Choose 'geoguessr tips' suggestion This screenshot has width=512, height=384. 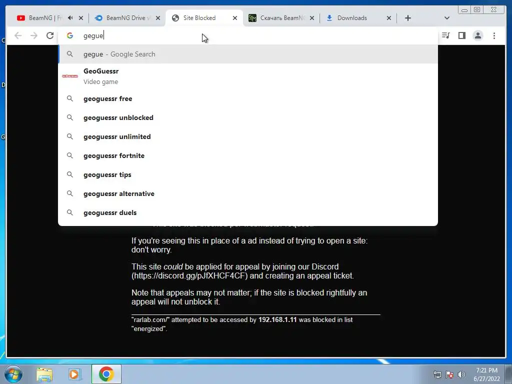click(x=248, y=174)
